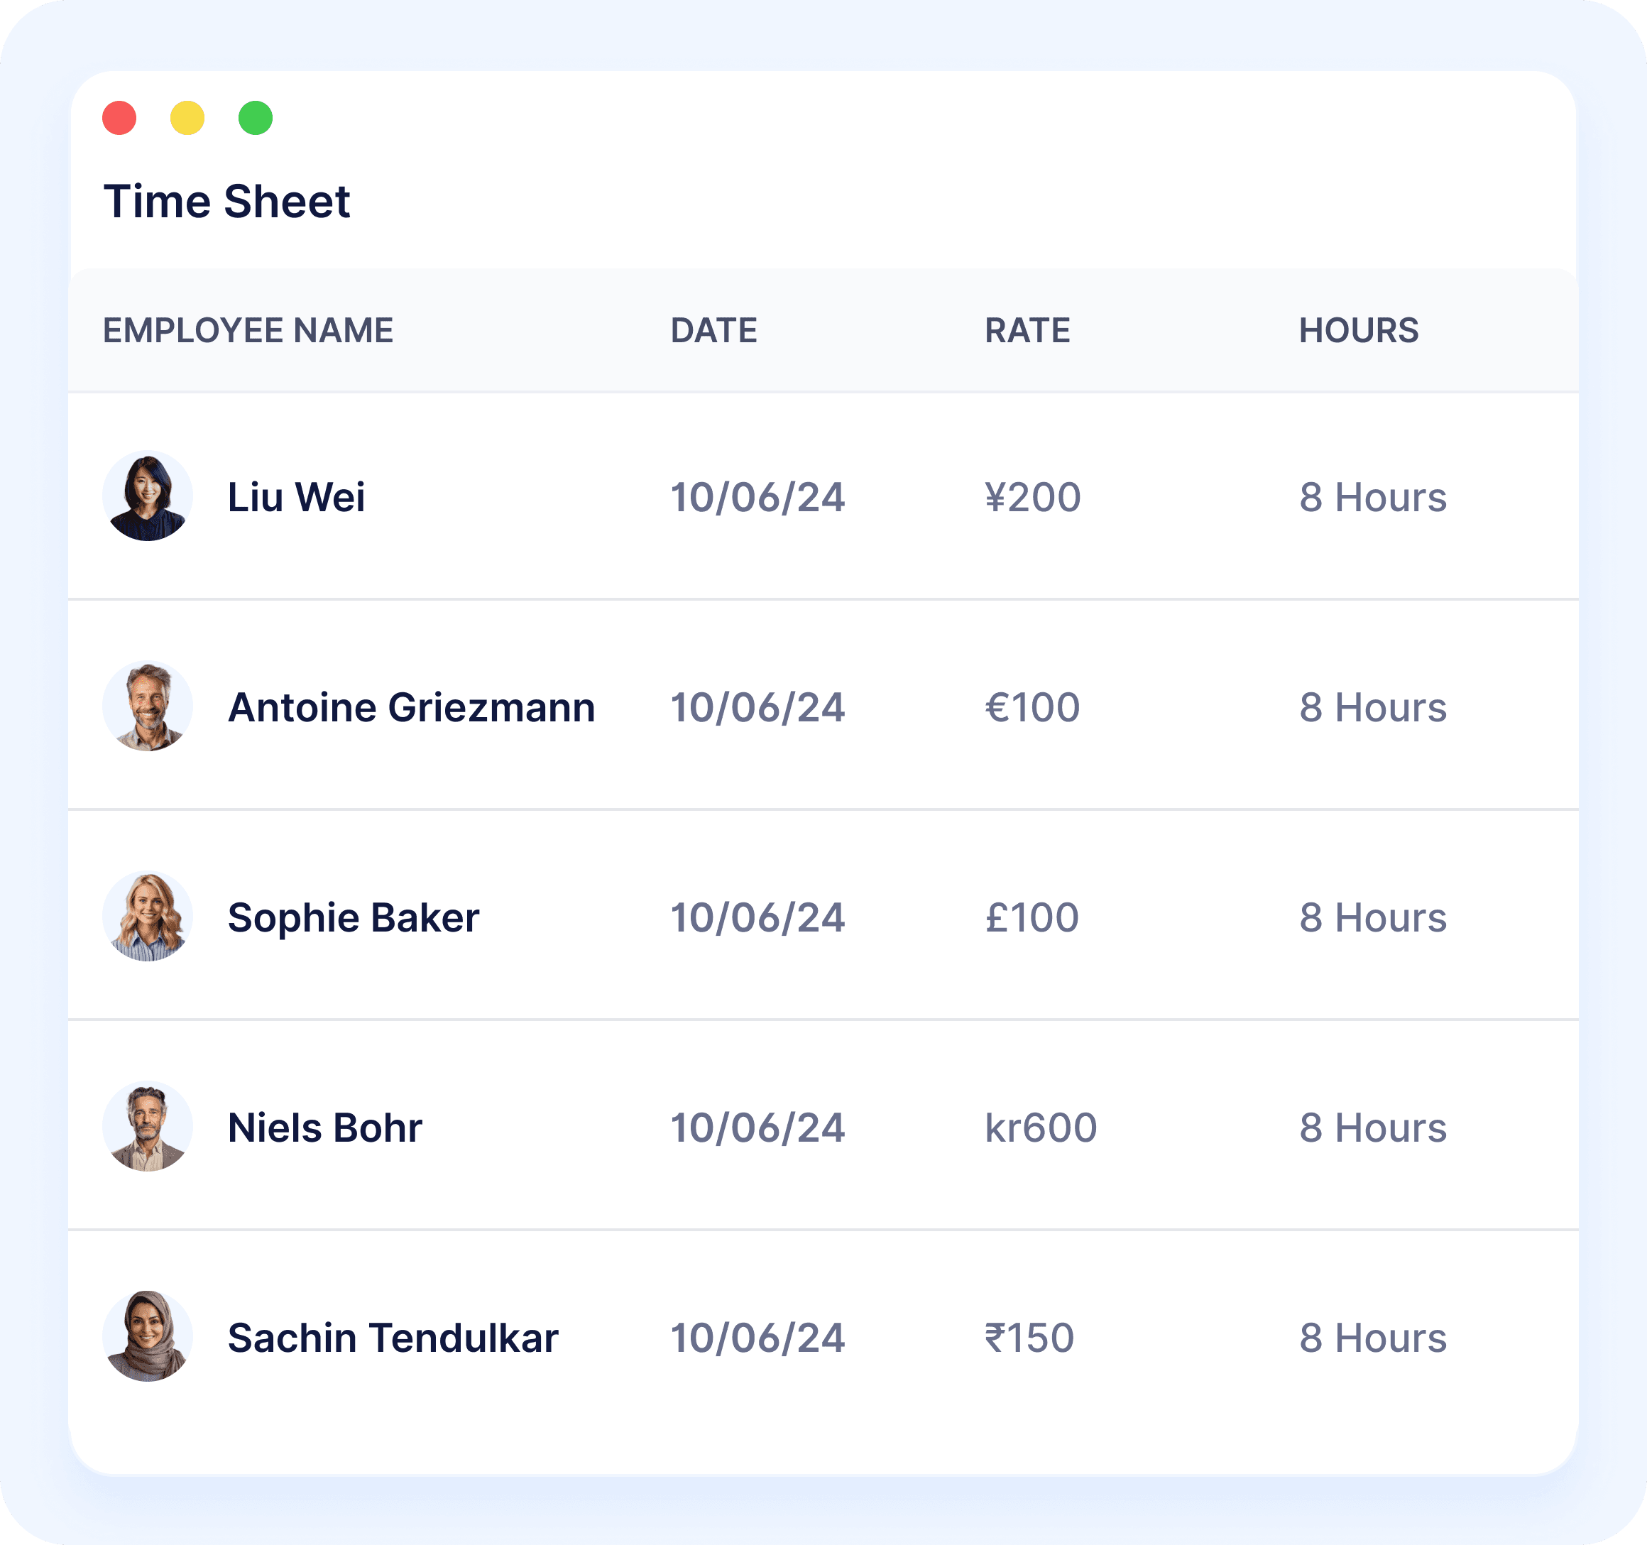Click 8 Hours in Antoine Griezmann's row
Viewport: 1647px width, 1545px height.
1373,707
